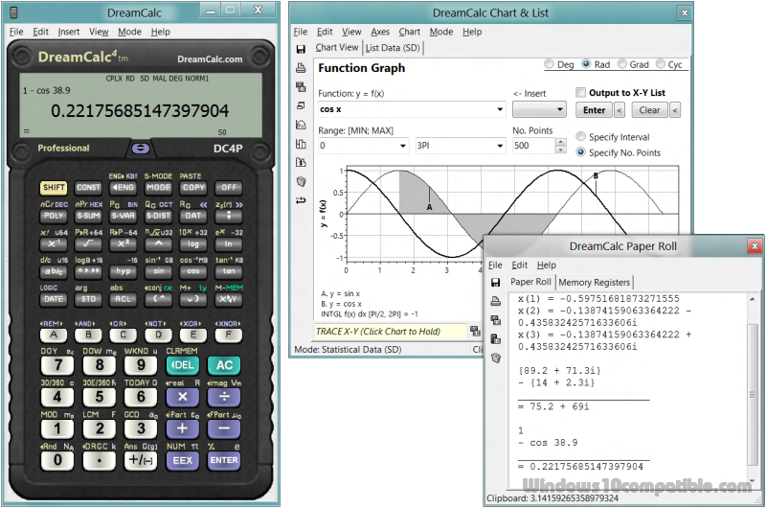Click the Paper Roll vertical scrollbar thumb
Image resolution: width=766 pixels, height=508 pixels.
click(753, 394)
